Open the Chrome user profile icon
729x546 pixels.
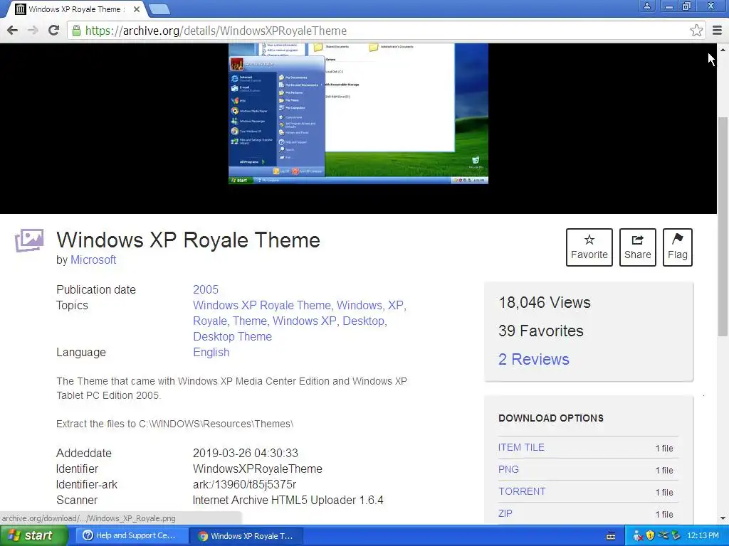pos(646,6)
